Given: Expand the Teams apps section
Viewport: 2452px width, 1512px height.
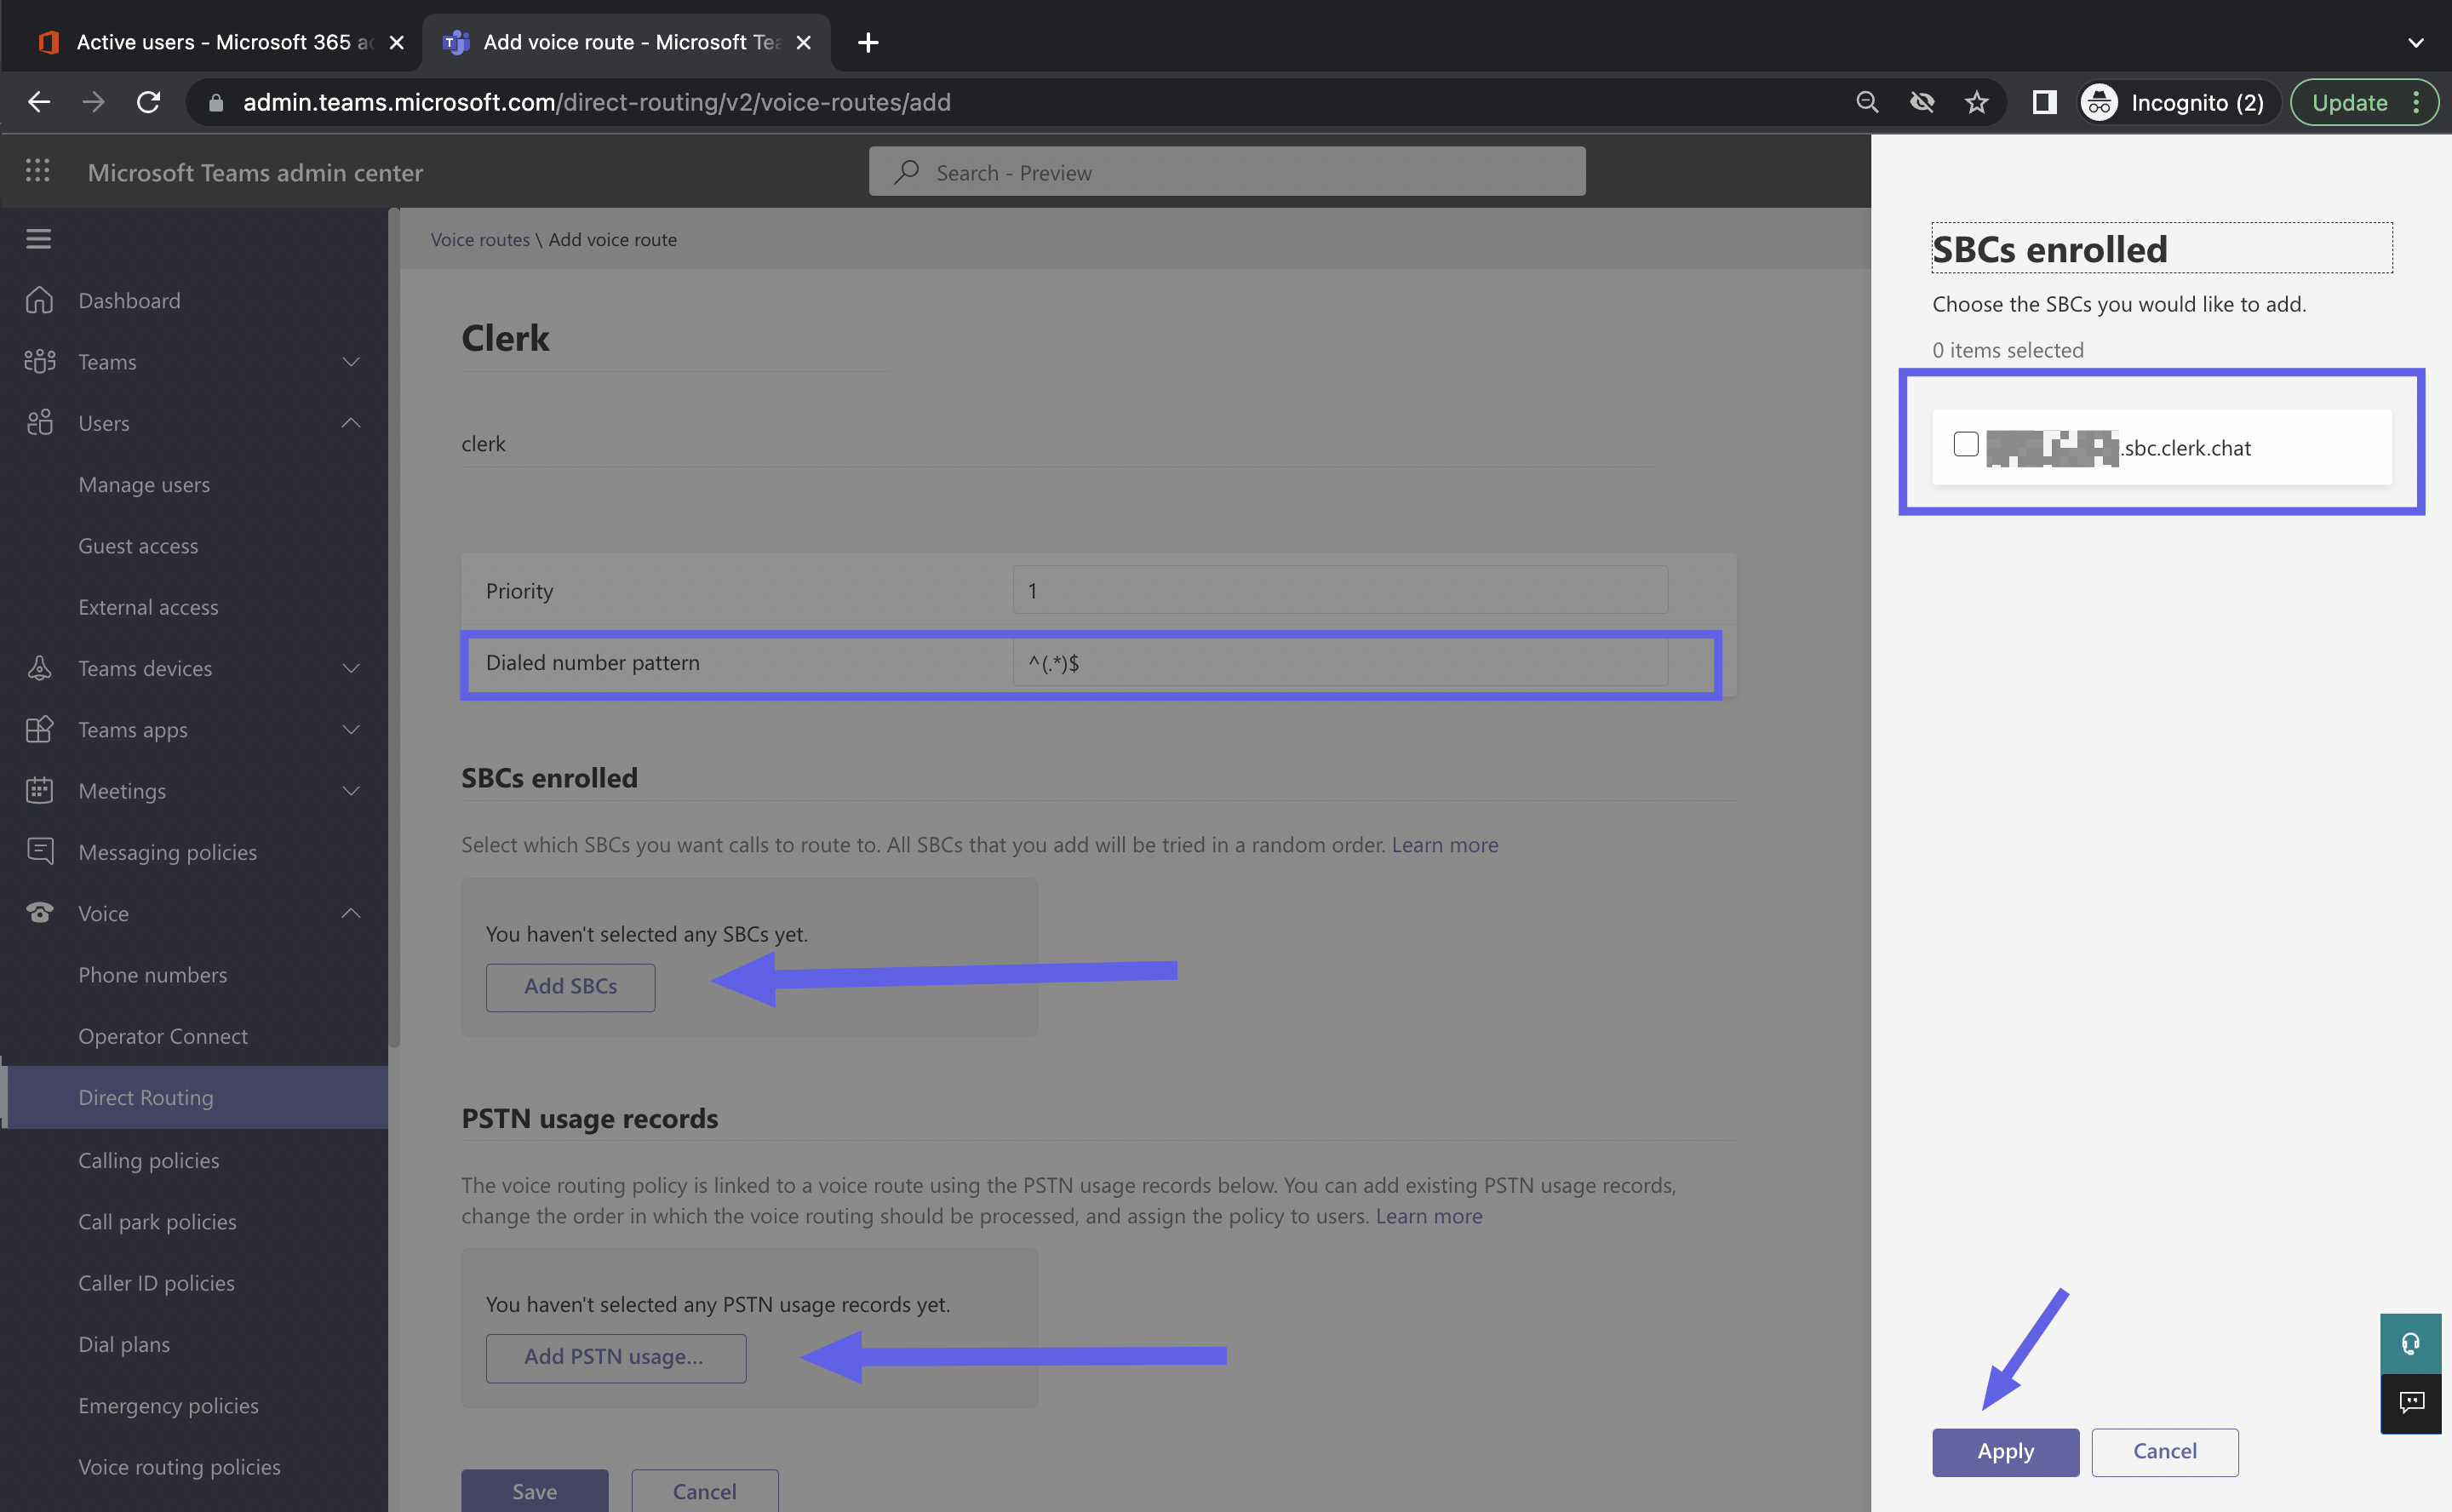Looking at the screenshot, I should [x=351, y=729].
